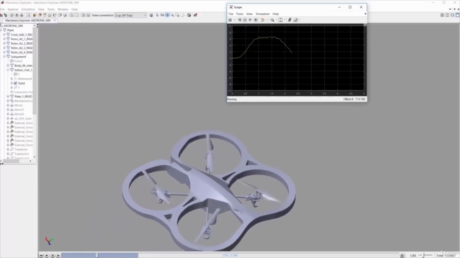The width and height of the screenshot is (460, 258).
Task: Click the tile layout icon at top right
Action: click(x=442, y=15)
